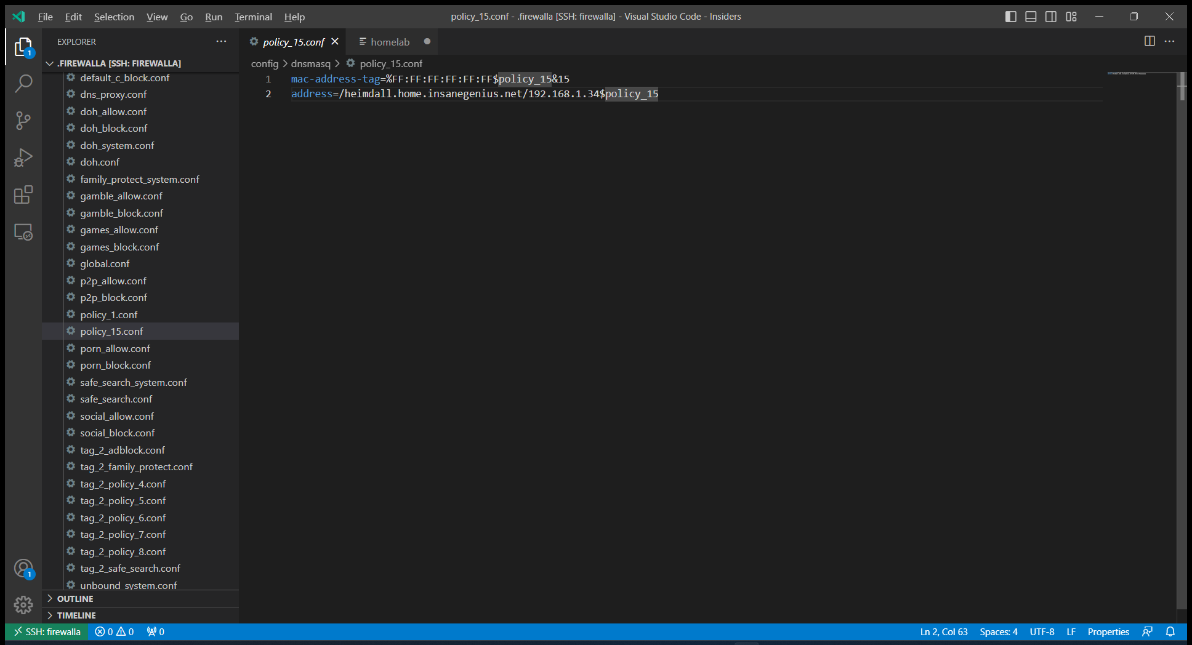The width and height of the screenshot is (1192, 645).
Task: Open the Search view in activity bar
Action: [x=23, y=83]
